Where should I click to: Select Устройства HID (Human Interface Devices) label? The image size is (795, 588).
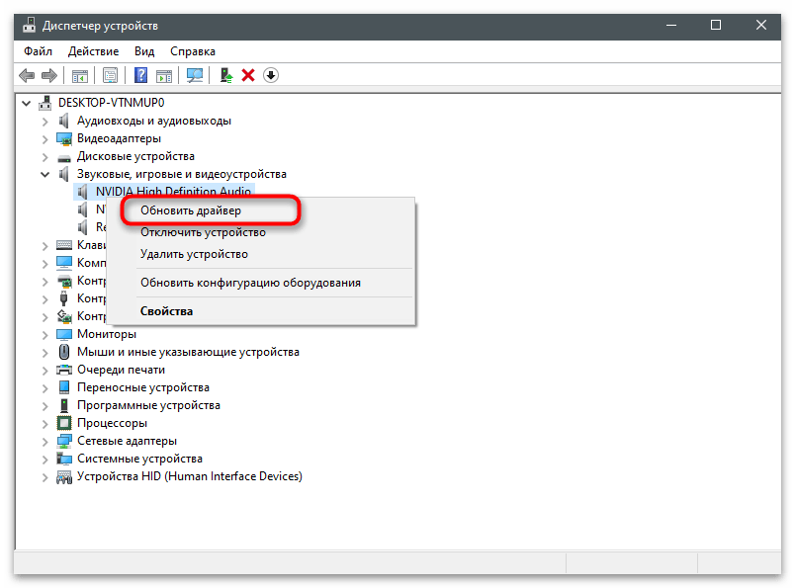pyautogui.click(x=190, y=476)
